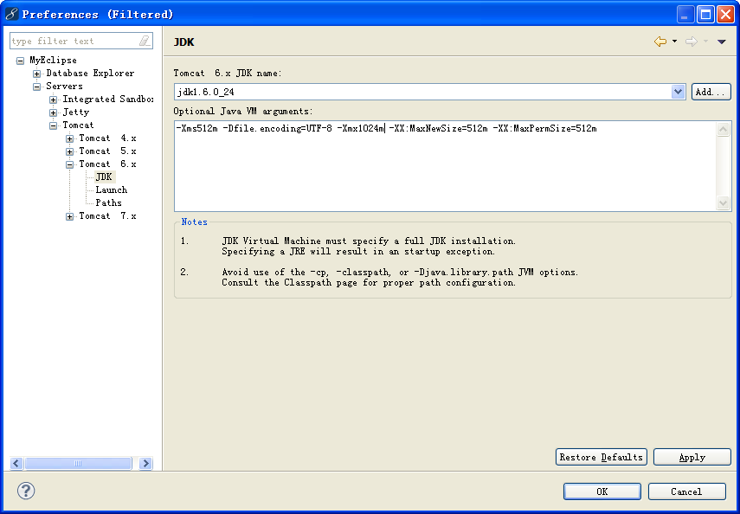Click the MyEclipse icon in title bar

[12, 14]
